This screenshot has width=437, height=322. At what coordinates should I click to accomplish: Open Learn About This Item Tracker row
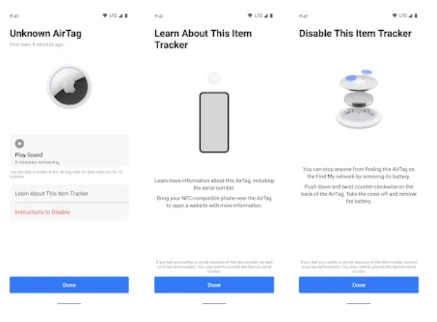(69, 194)
